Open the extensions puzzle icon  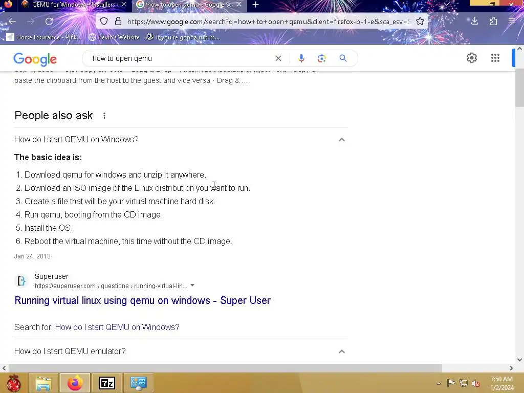[x=493, y=21]
